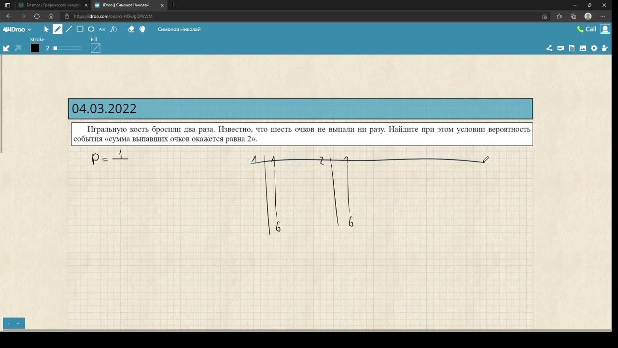The width and height of the screenshot is (618, 348).
Task: Open the browser favorites list
Action: (559, 16)
